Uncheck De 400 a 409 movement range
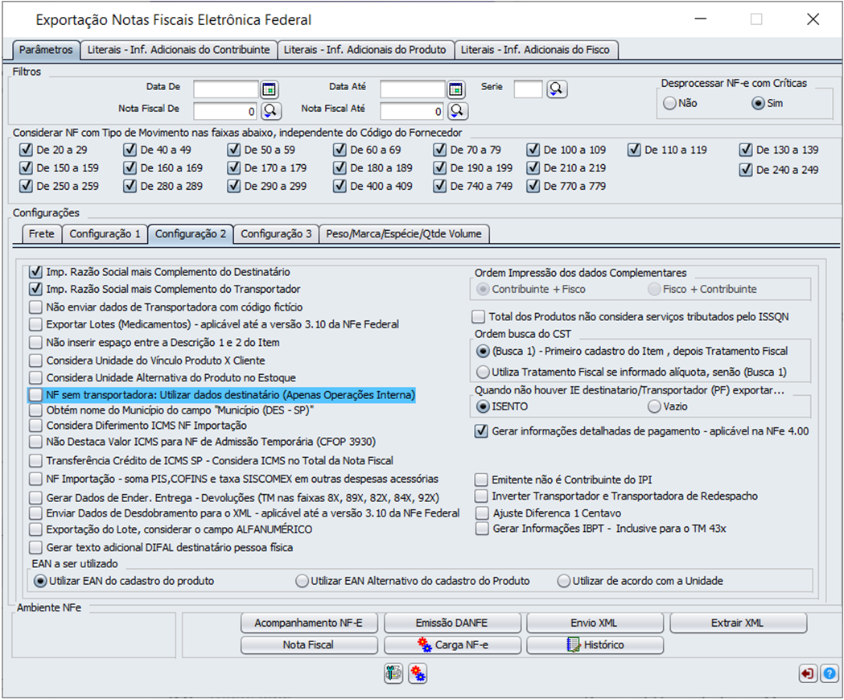 [x=340, y=186]
